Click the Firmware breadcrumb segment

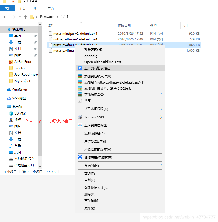click(x=47, y=17)
